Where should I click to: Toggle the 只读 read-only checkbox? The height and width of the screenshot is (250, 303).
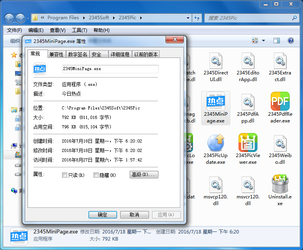point(64,175)
